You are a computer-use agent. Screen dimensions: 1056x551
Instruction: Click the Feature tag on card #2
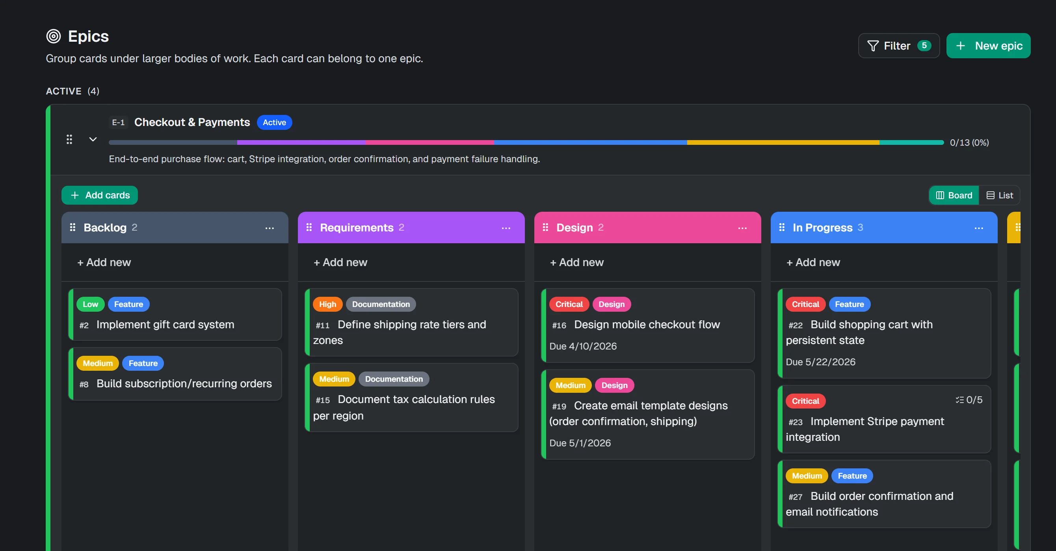tap(129, 304)
